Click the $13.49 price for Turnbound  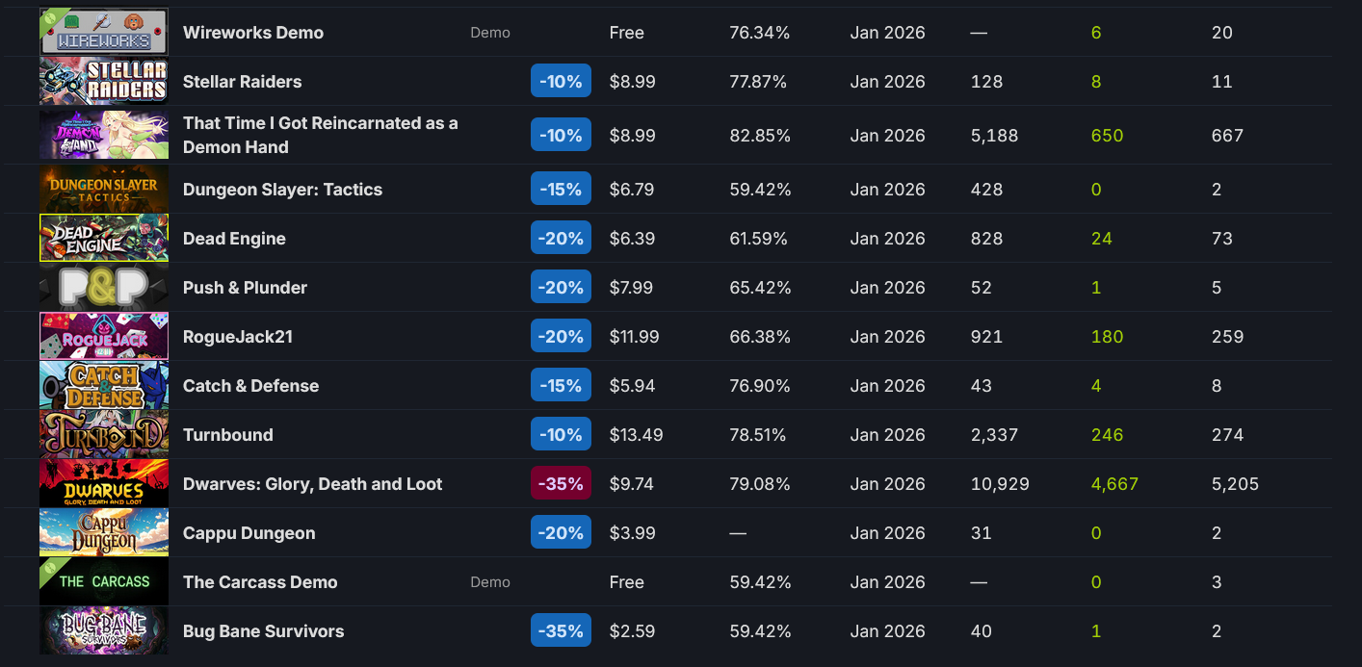[x=636, y=435]
